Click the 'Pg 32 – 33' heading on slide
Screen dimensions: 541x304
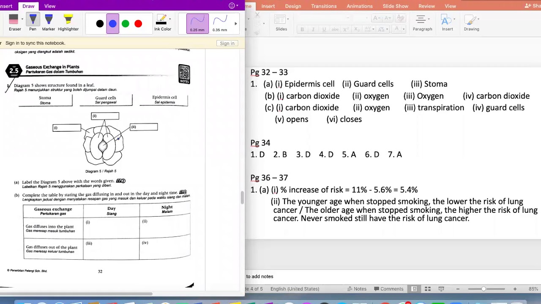pyautogui.click(x=269, y=72)
